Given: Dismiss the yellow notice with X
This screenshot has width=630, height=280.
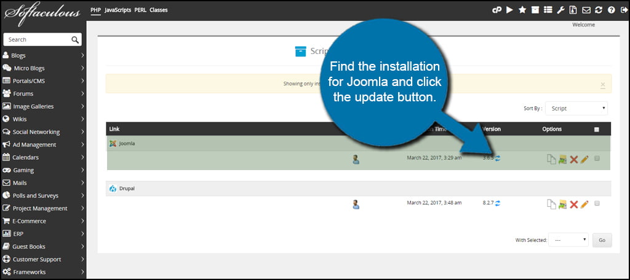Looking at the screenshot, I should tap(603, 85).
